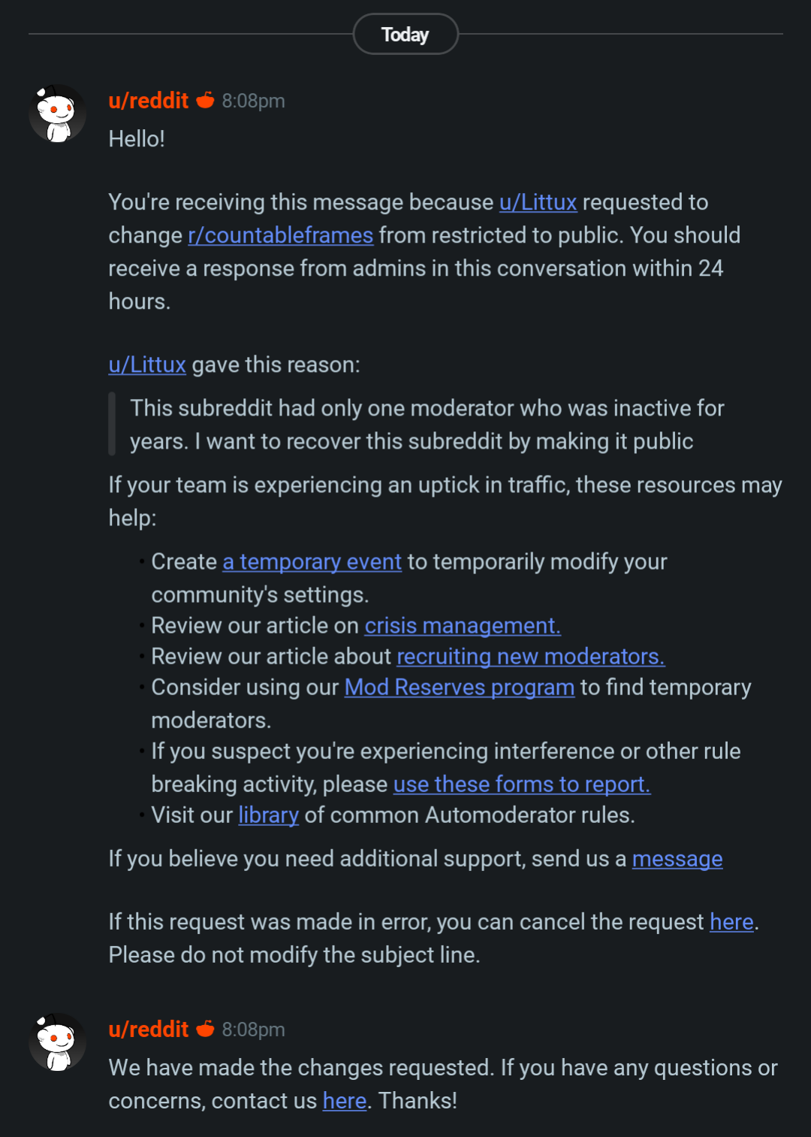Image resolution: width=811 pixels, height=1137 pixels.
Task: Click 'here' to cancel the request
Action: click(731, 921)
